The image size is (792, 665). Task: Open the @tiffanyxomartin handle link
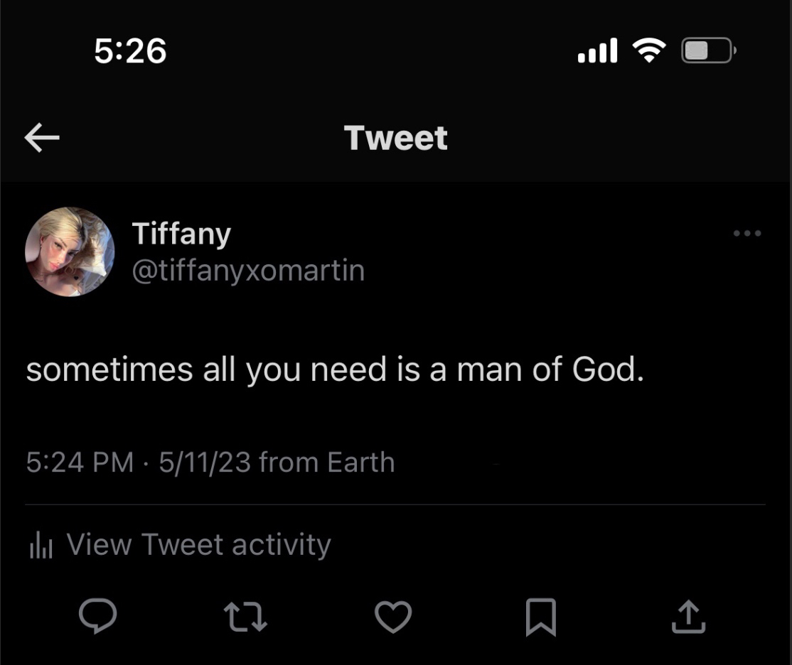[248, 271]
